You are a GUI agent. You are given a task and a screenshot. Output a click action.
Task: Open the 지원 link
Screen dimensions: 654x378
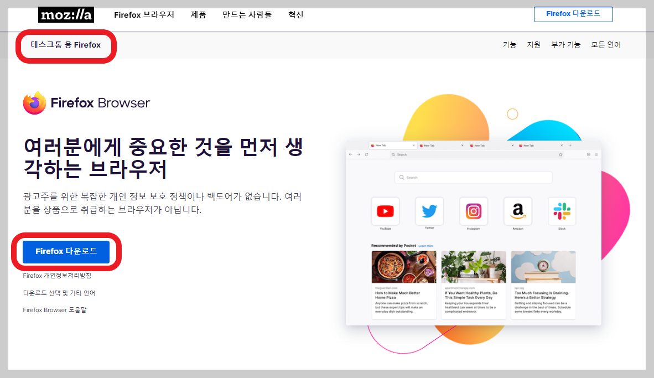[533, 45]
